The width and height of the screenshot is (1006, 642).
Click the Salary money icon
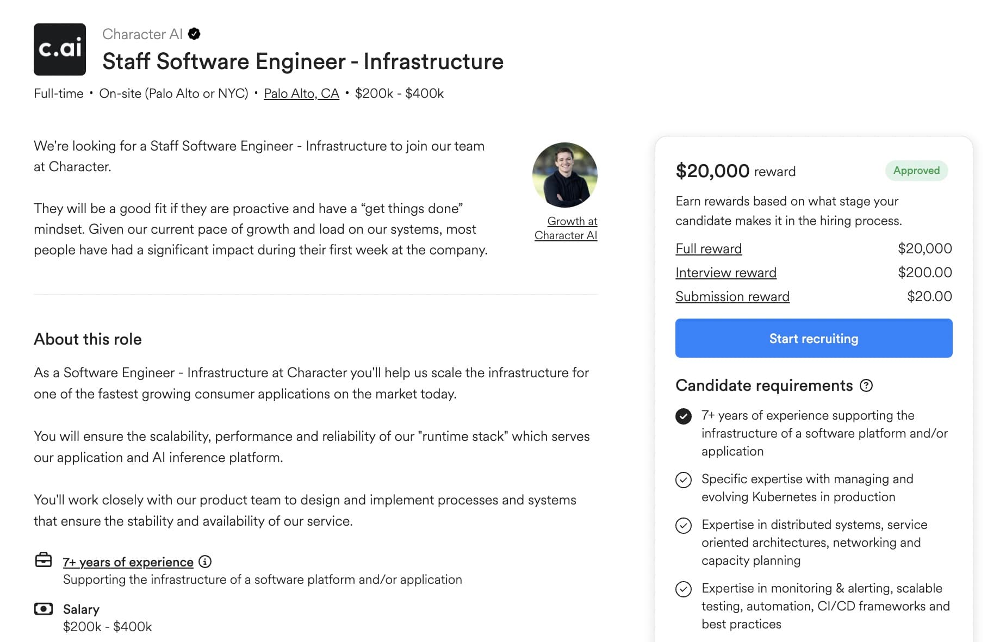[x=44, y=609]
